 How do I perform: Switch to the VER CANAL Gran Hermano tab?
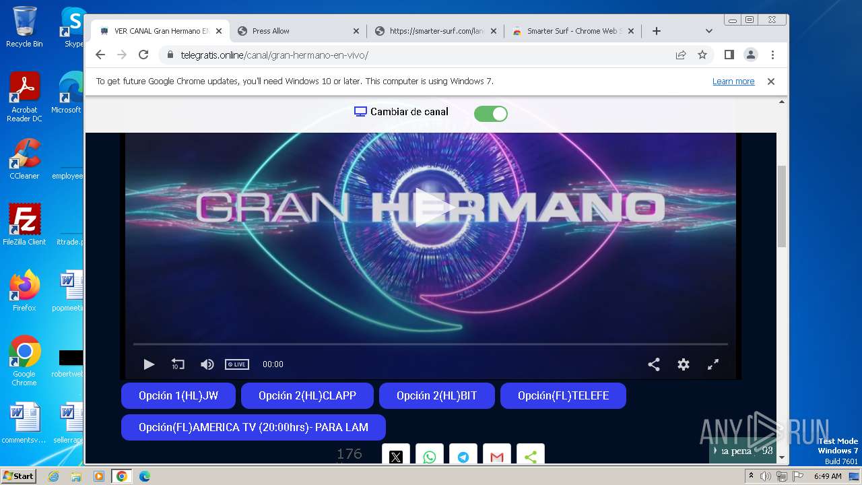point(160,31)
